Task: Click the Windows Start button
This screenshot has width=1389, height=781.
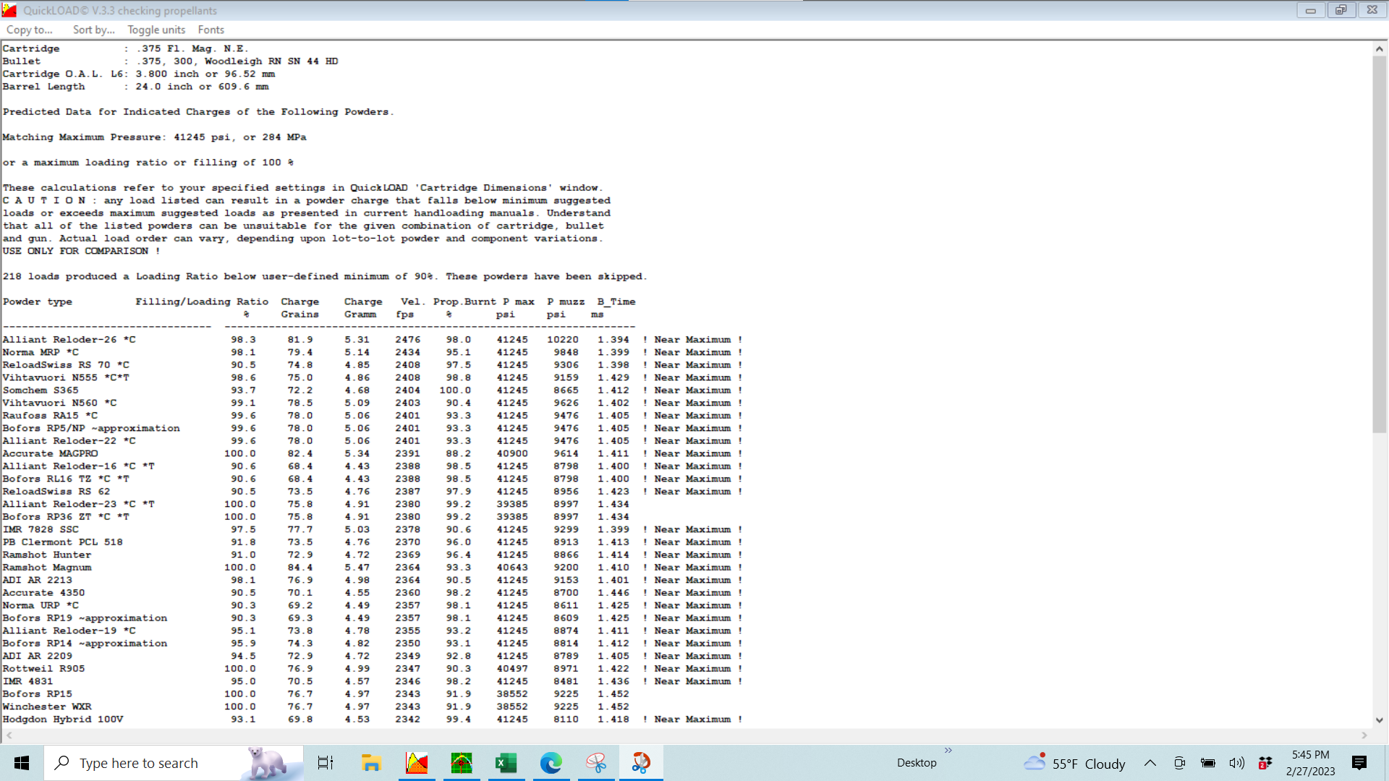Action: pyautogui.click(x=22, y=763)
